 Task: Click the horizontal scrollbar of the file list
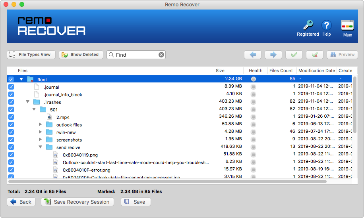point(167,182)
